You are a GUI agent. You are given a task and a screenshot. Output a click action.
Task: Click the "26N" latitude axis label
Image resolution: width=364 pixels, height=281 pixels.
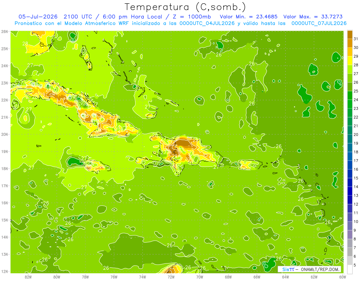tap(5, 31)
